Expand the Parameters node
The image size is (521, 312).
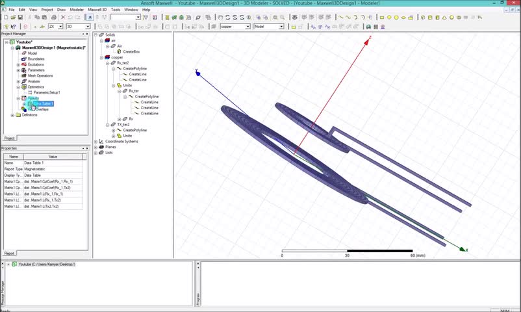pyautogui.click(x=18, y=70)
